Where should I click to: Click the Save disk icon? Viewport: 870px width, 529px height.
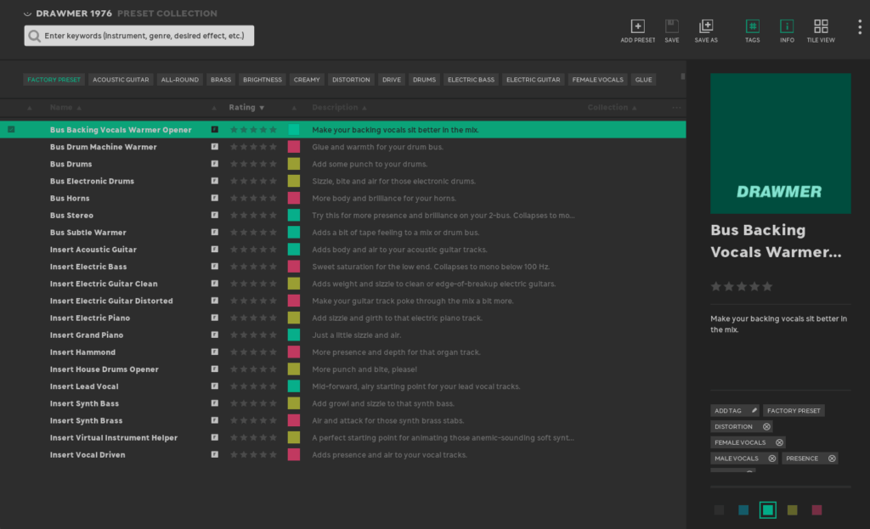coord(672,26)
